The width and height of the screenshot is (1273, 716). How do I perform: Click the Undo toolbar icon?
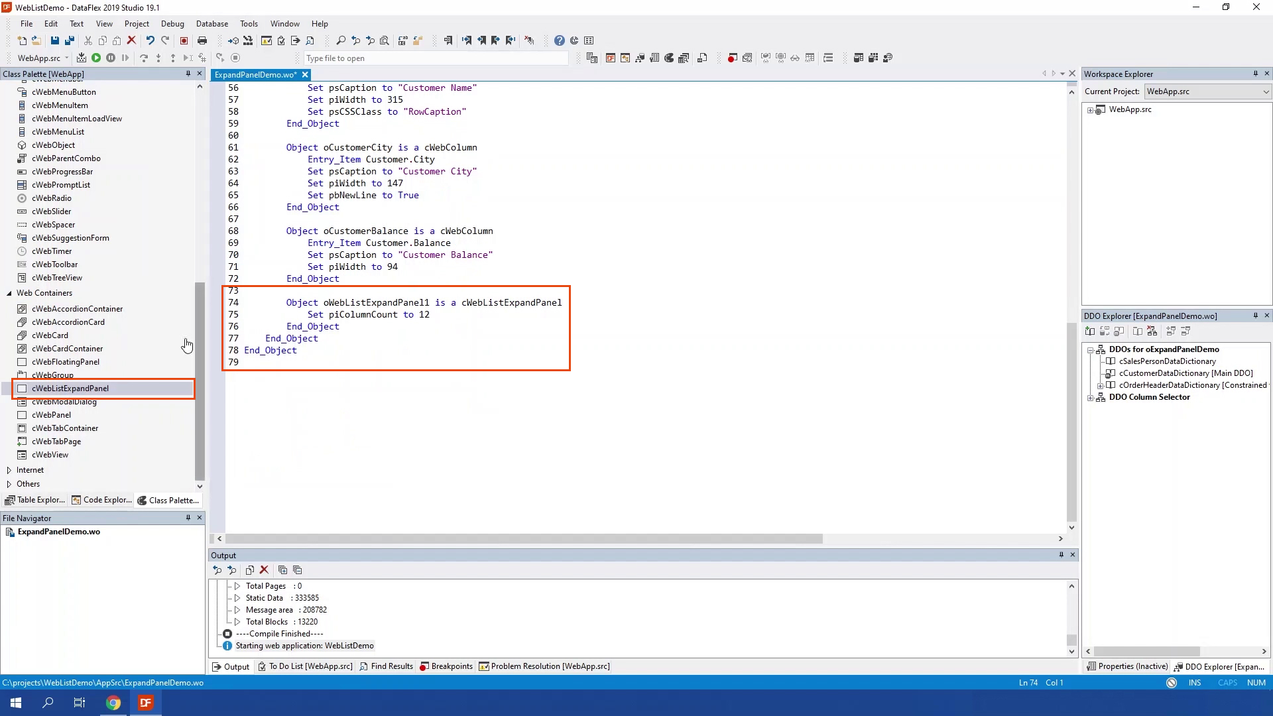click(151, 40)
